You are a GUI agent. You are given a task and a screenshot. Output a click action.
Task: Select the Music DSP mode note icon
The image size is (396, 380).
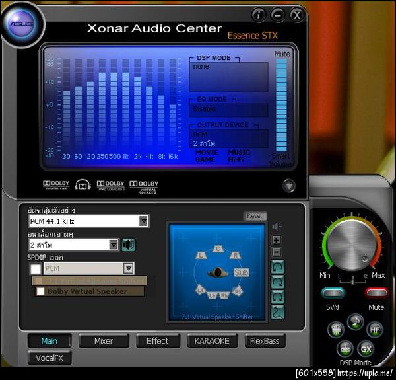tap(355, 322)
